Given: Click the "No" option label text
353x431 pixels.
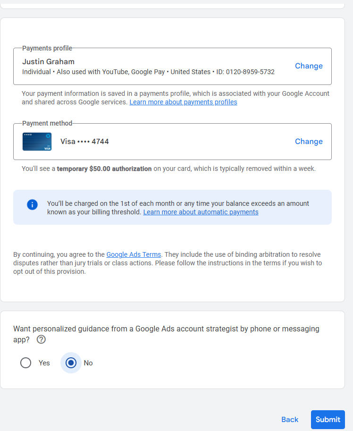Looking at the screenshot, I should coord(88,363).
